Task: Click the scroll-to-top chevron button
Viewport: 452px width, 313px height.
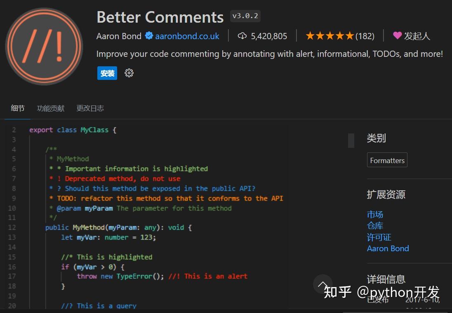Action: 323,284
